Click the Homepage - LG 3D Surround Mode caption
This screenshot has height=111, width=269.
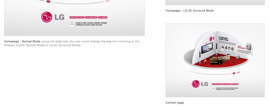tap(190, 11)
